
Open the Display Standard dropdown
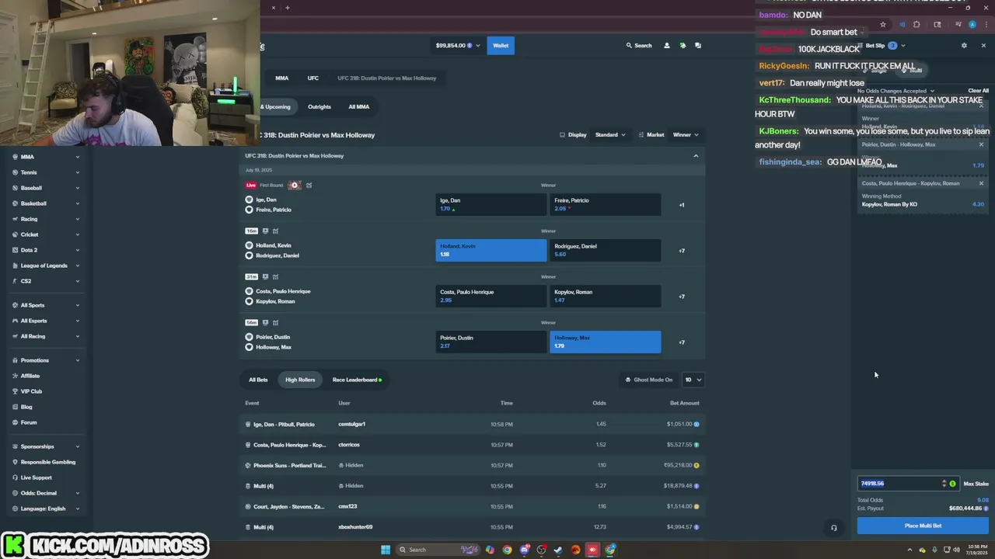[610, 135]
